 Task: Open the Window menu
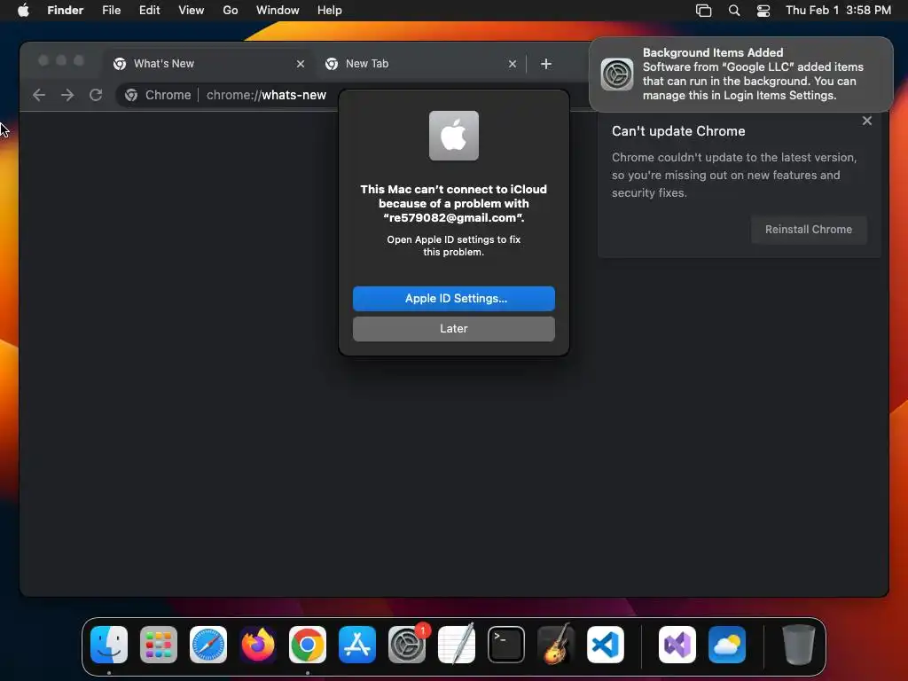coord(278,11)
